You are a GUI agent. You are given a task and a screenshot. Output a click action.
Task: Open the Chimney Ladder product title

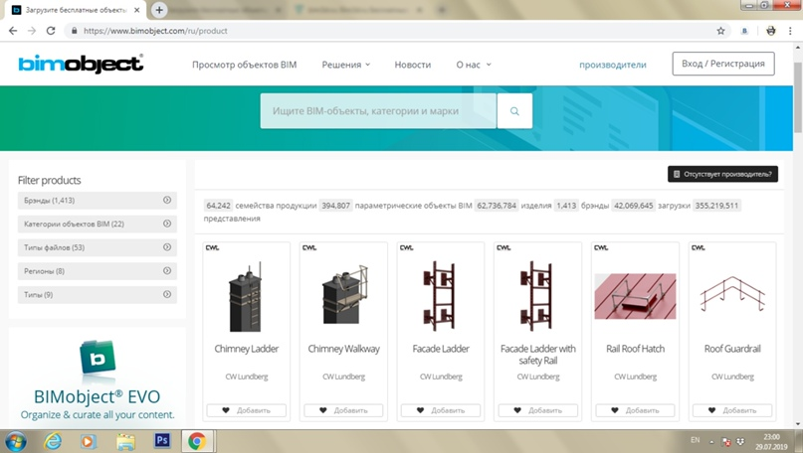(x=247, y=349)
